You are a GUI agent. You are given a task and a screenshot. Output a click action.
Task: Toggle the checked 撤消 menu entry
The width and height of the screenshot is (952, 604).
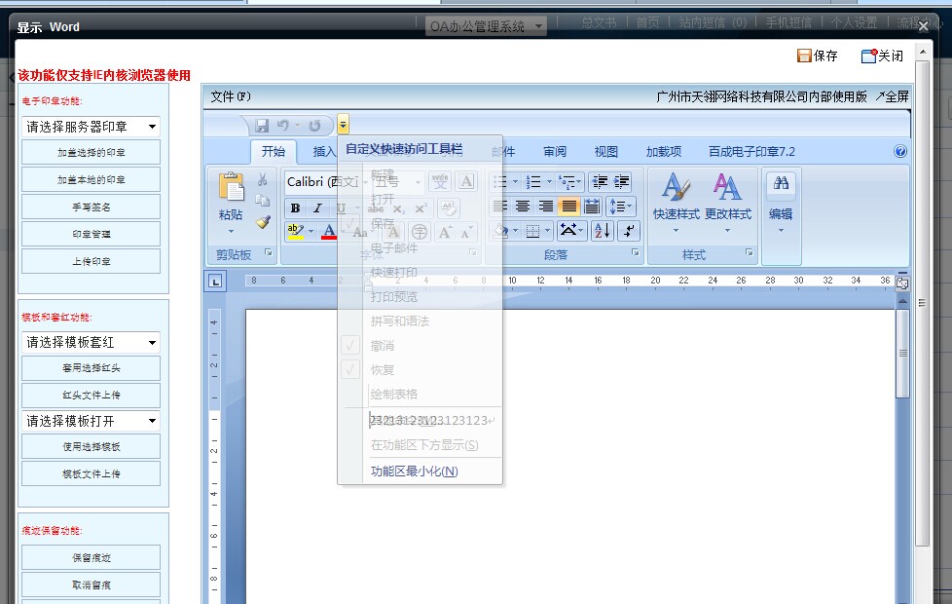(x=421, y=346)
